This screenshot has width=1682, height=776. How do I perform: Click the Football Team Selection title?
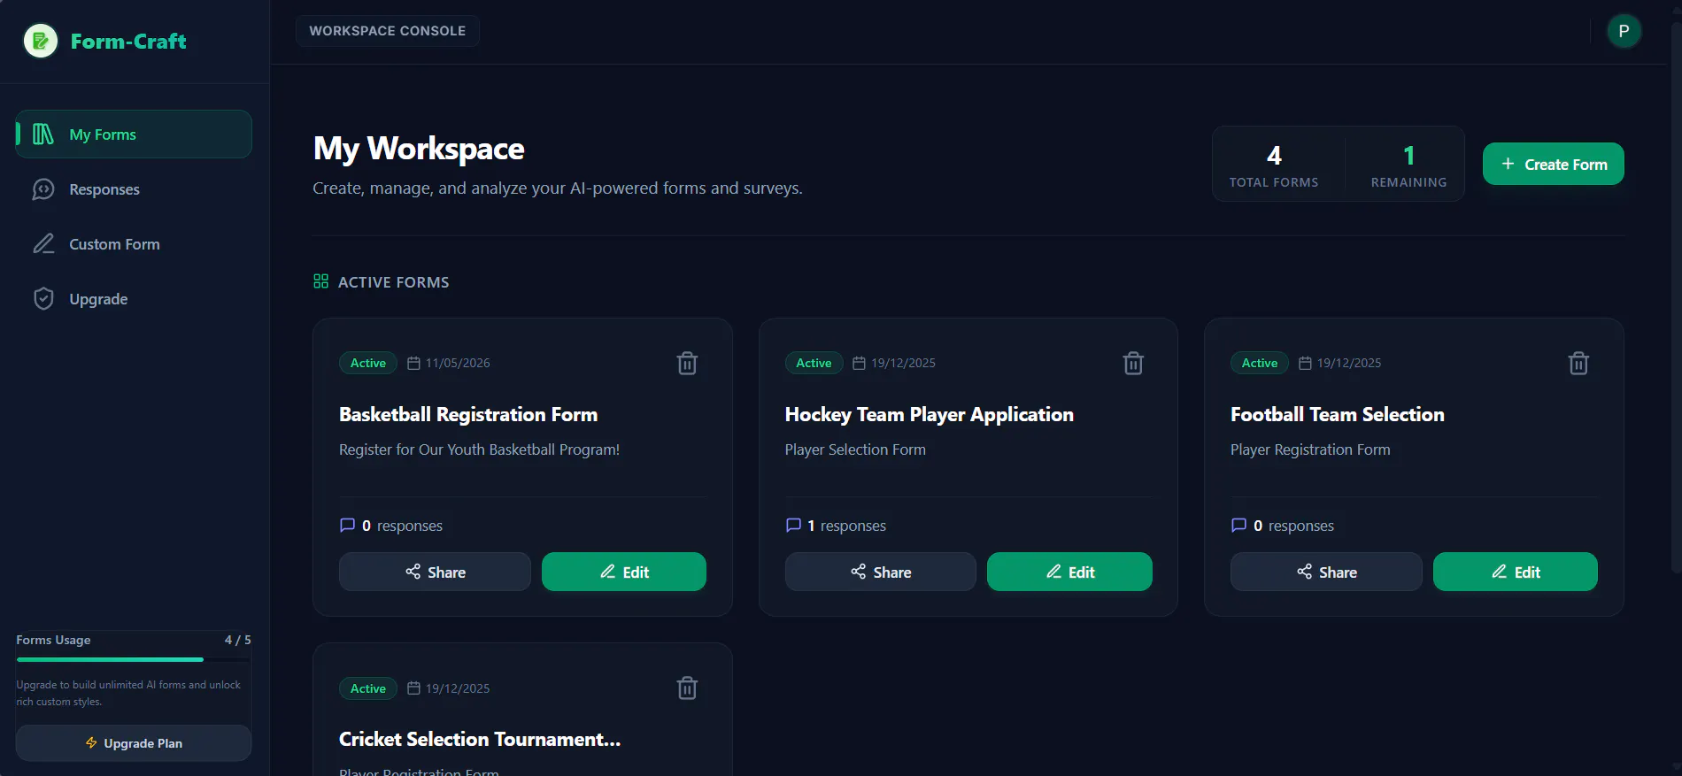[1337, 415]
